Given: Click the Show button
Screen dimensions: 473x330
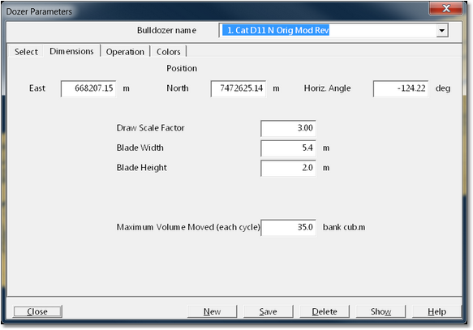Looking at the screenshot, I should click(x=381, y=311).
